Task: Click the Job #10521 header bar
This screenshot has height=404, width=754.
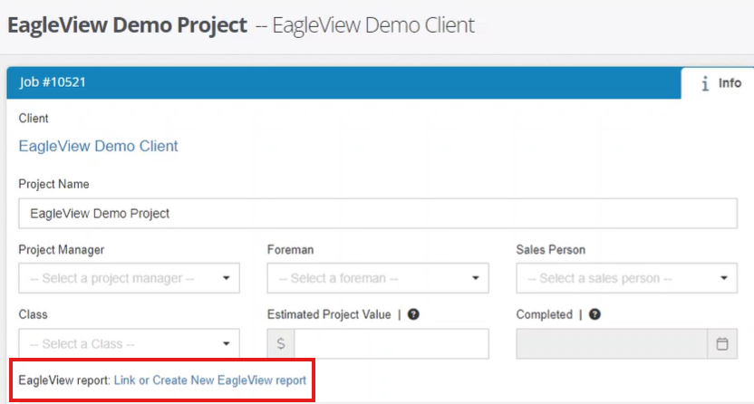Action: coord(343,82)
